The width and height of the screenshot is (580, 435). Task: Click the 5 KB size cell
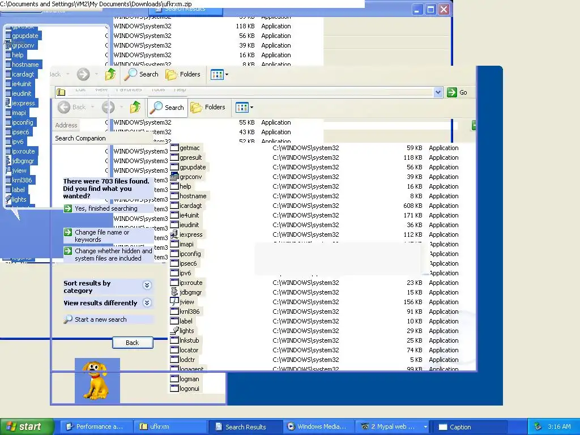[x=416, y=360]
